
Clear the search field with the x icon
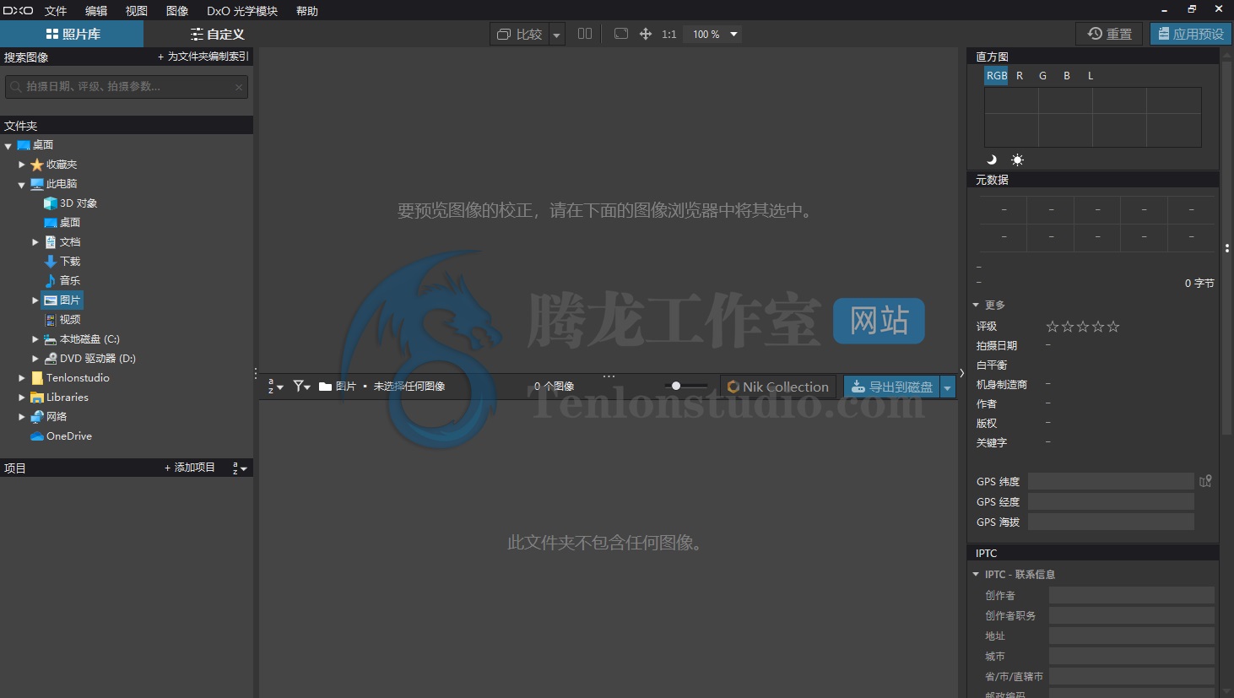(239, 87)
